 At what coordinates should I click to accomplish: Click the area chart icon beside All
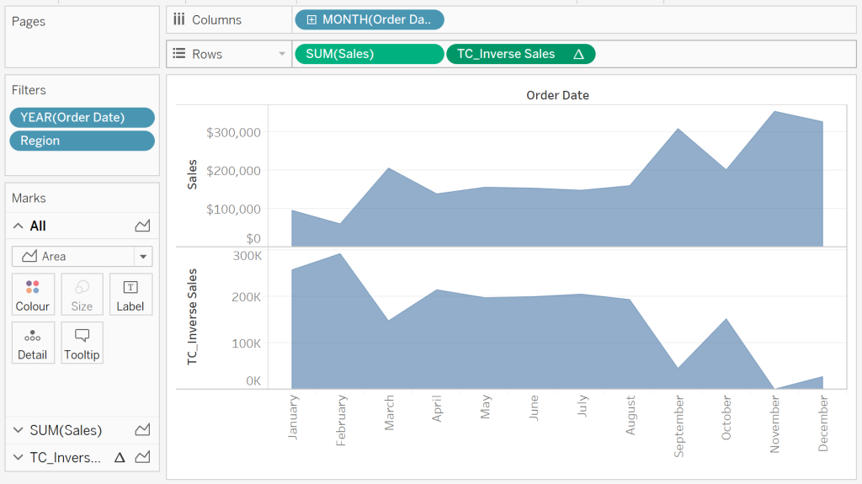[x=142, y=226]
